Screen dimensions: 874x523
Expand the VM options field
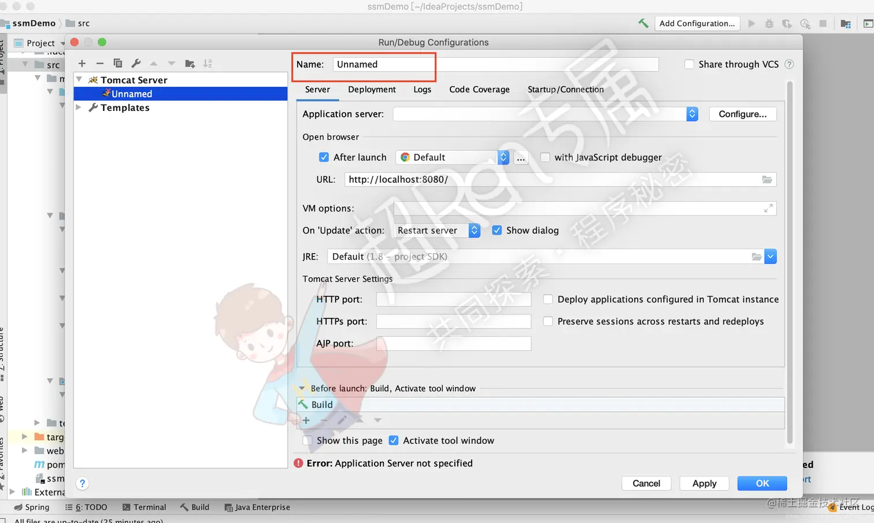click(x=768, y=208)
